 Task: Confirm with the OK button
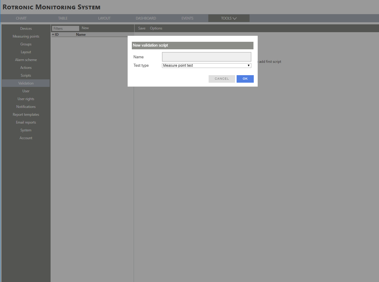(x=245, y=79)
